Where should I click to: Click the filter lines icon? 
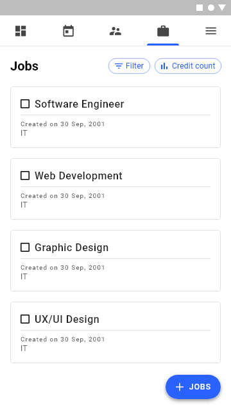coord(119,66)
